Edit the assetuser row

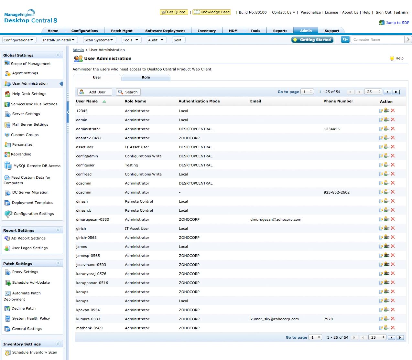point(381,147)
